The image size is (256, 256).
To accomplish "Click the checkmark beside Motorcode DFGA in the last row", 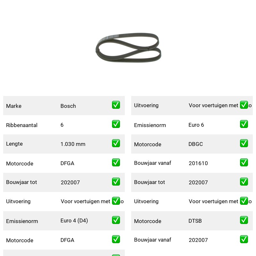I will [116, 239].
